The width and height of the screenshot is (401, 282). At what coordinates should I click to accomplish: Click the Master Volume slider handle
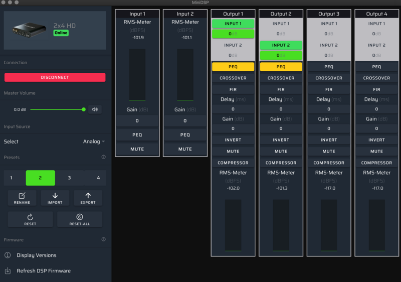[83, 109]
